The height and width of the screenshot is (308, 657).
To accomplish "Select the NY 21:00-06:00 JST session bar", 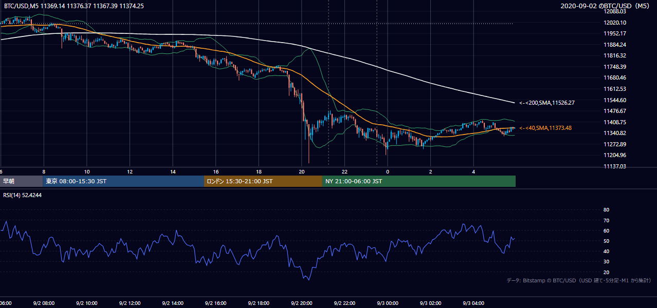I will pos(419,181).
